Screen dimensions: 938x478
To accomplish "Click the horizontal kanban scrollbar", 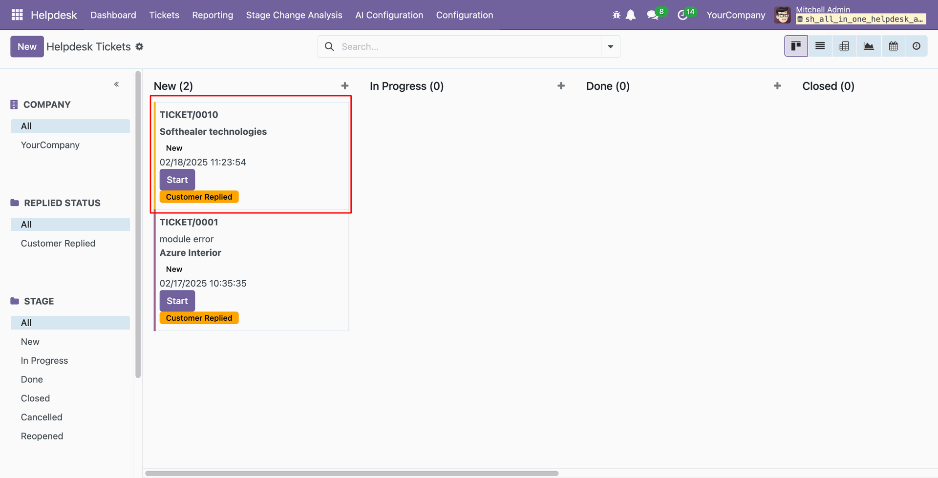I will pyautogui.click(x=352, y=473).
